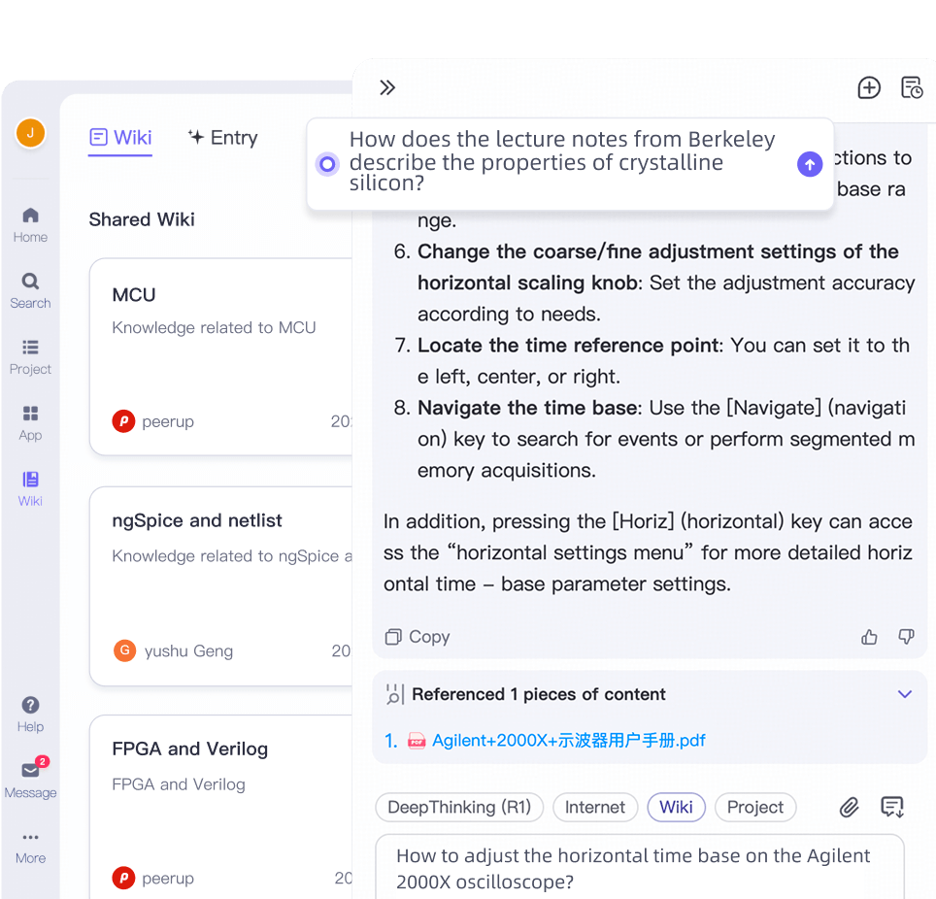
Task: Start a new chat with plus icon
Action: pyautogui.click(x=869, y=87)
